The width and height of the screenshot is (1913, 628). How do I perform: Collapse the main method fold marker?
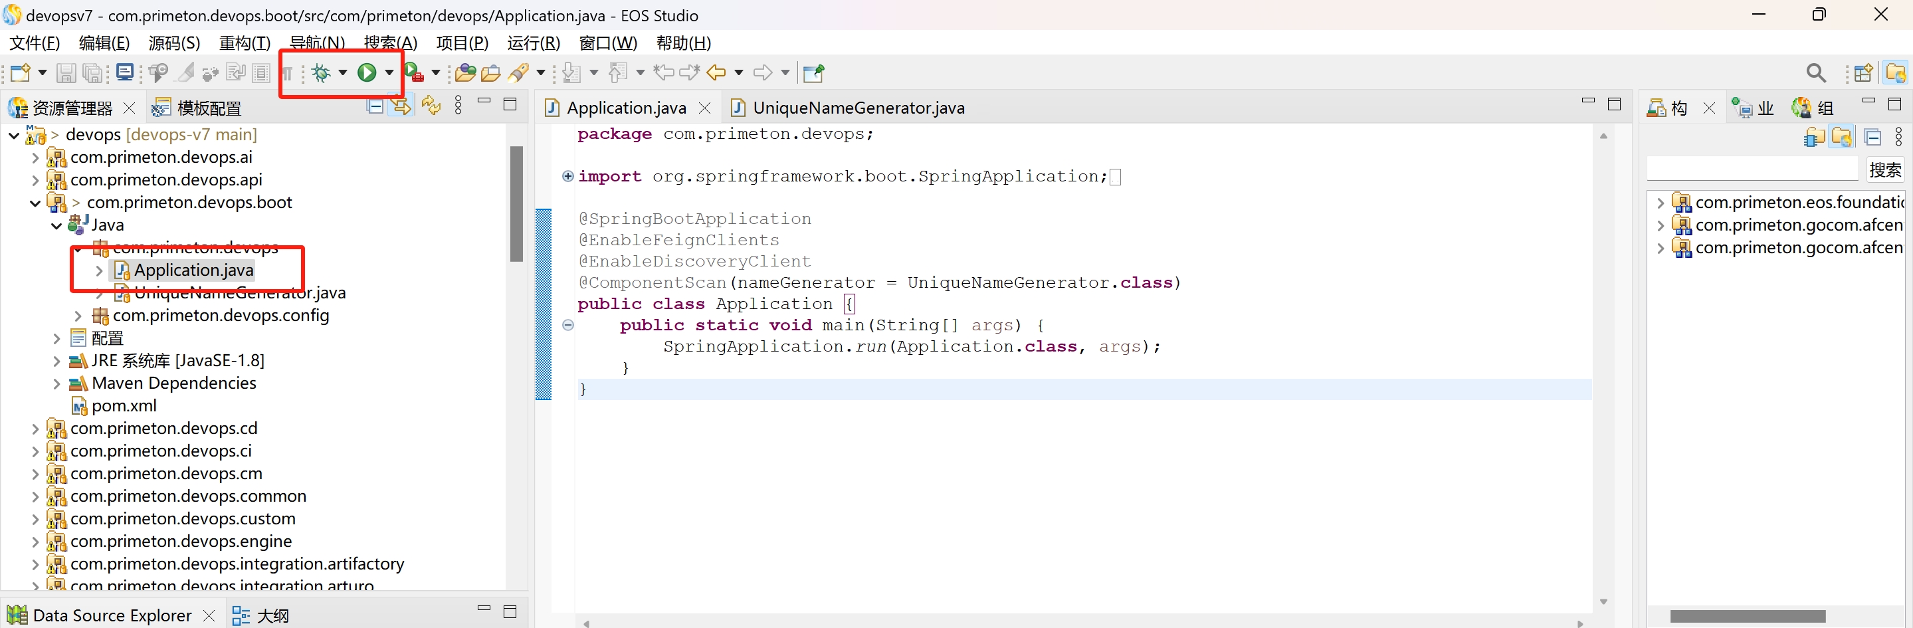pos(568,325)
